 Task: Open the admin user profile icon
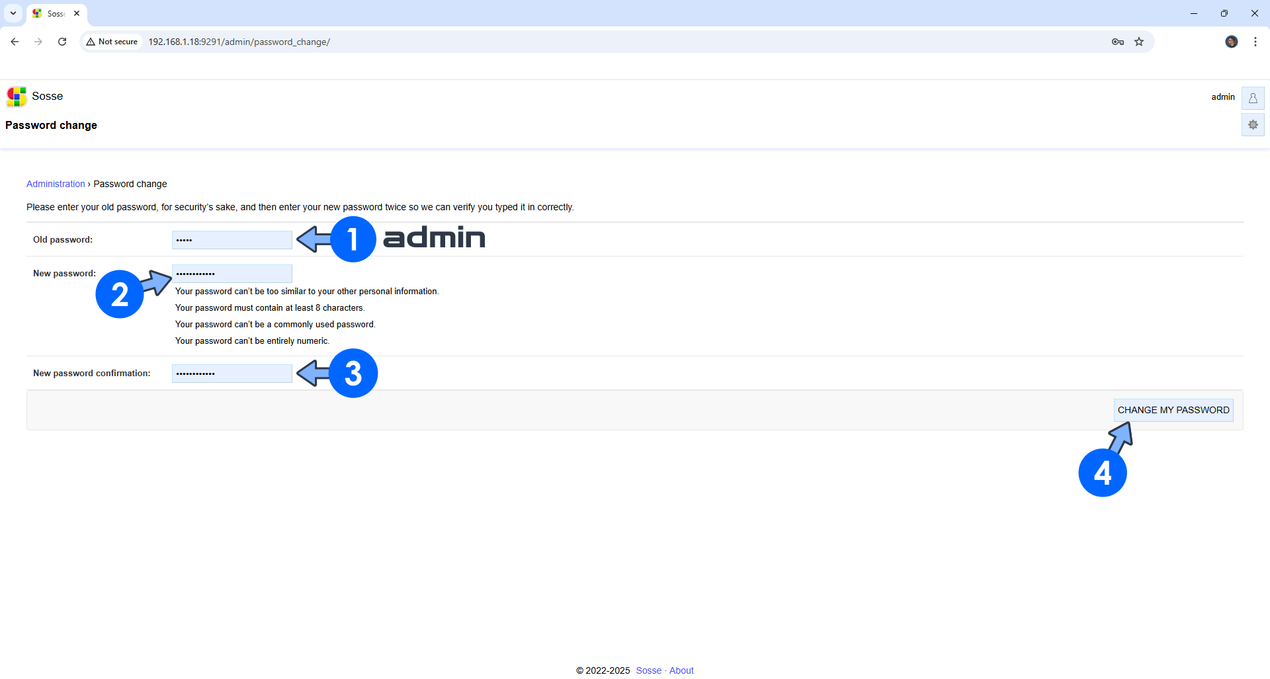coord(1252,98)
